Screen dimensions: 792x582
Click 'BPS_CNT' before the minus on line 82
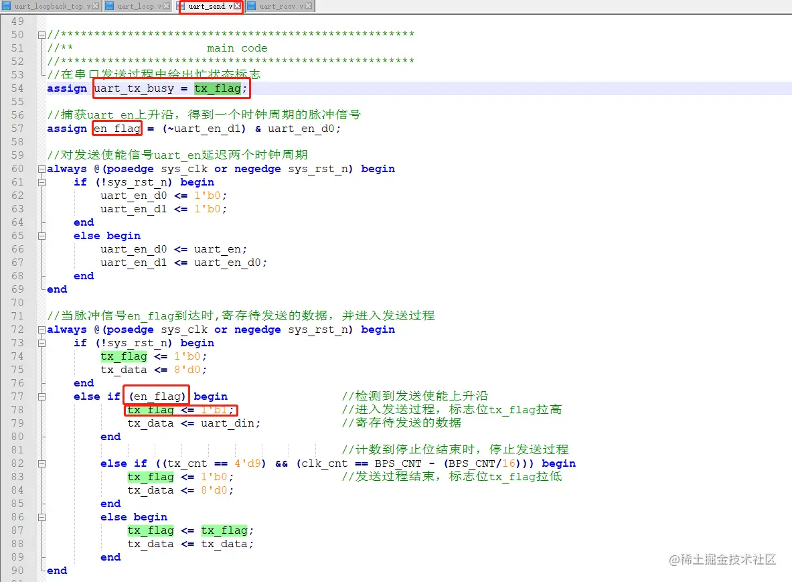click(398, 463)
